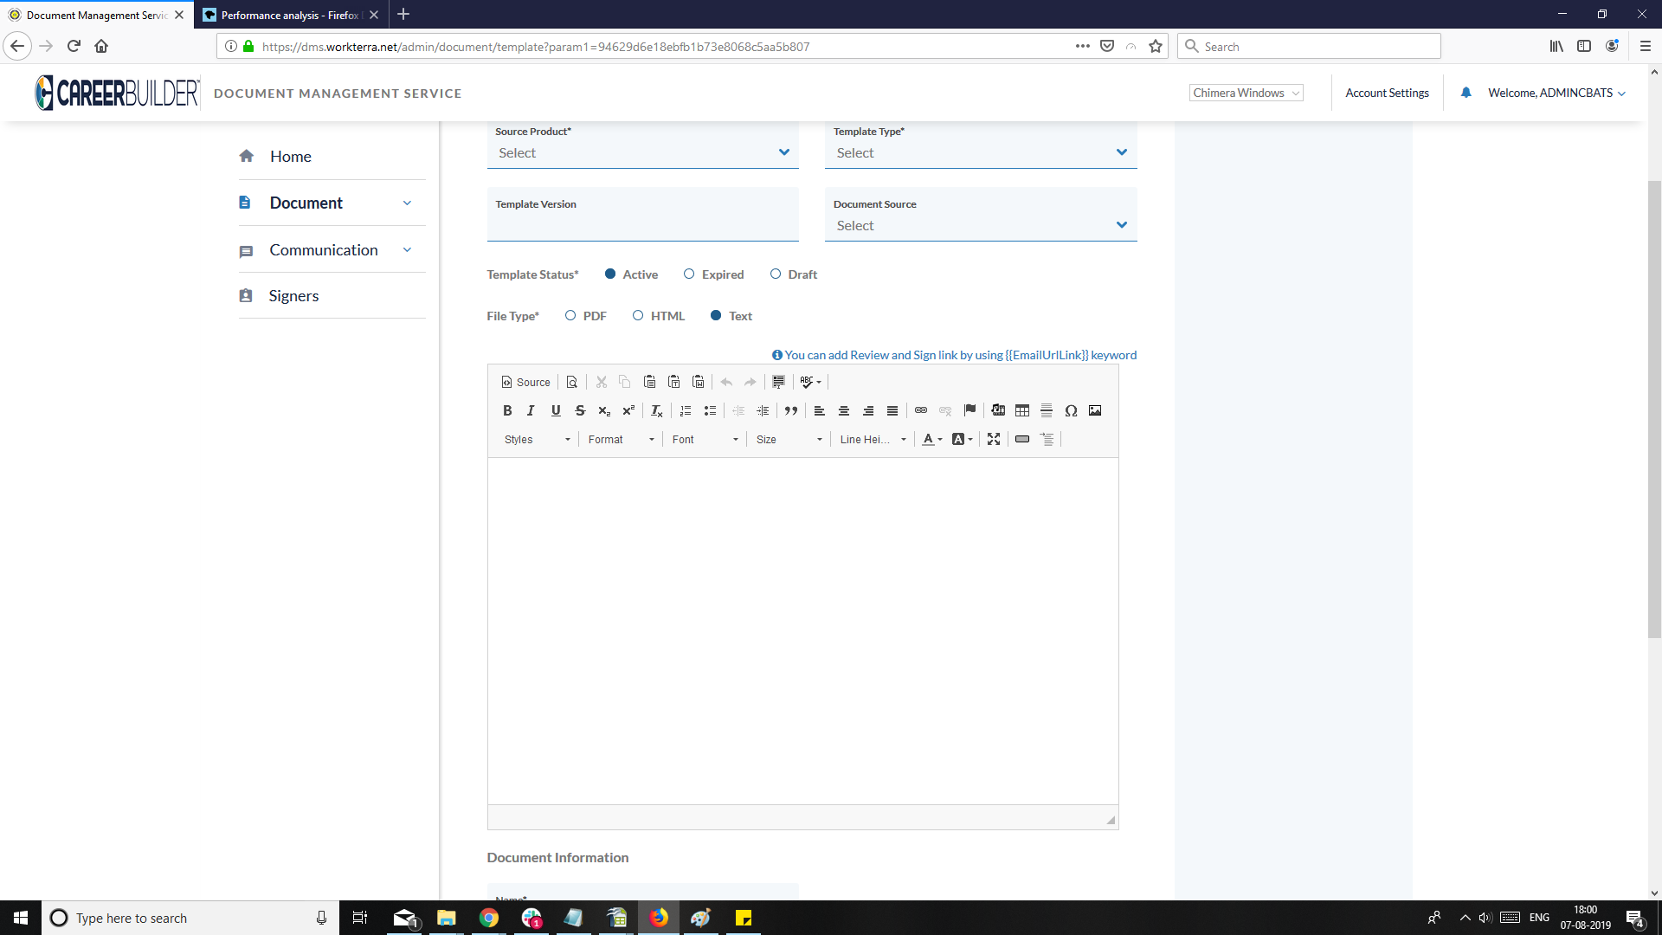Insert a numbered list
The width and height of the screenshot is (1662, 935).
[x=686, y=411]
